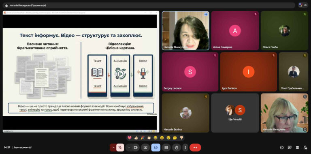Image resolution: width=311 pixels, height=154 pixels.
Task: Select Ольга Глоба participant tile
Action: coord(284,30)
